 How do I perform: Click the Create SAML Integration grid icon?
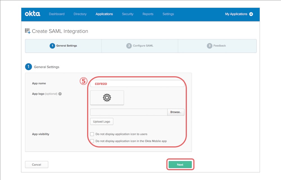tap(28, 31)
